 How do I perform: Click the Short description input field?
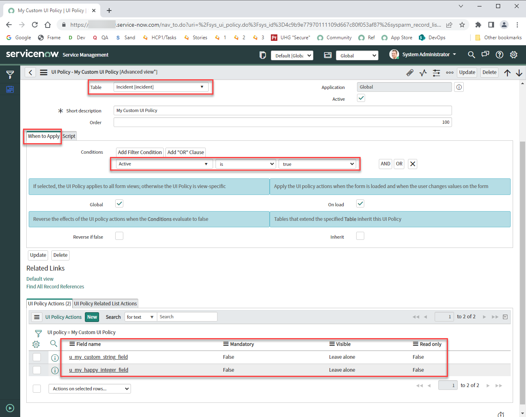point(282,110)
